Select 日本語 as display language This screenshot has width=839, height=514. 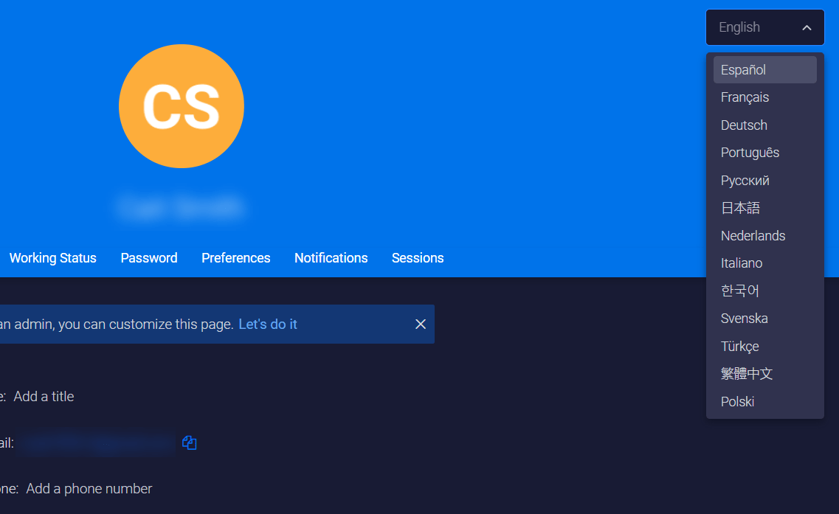740,208
